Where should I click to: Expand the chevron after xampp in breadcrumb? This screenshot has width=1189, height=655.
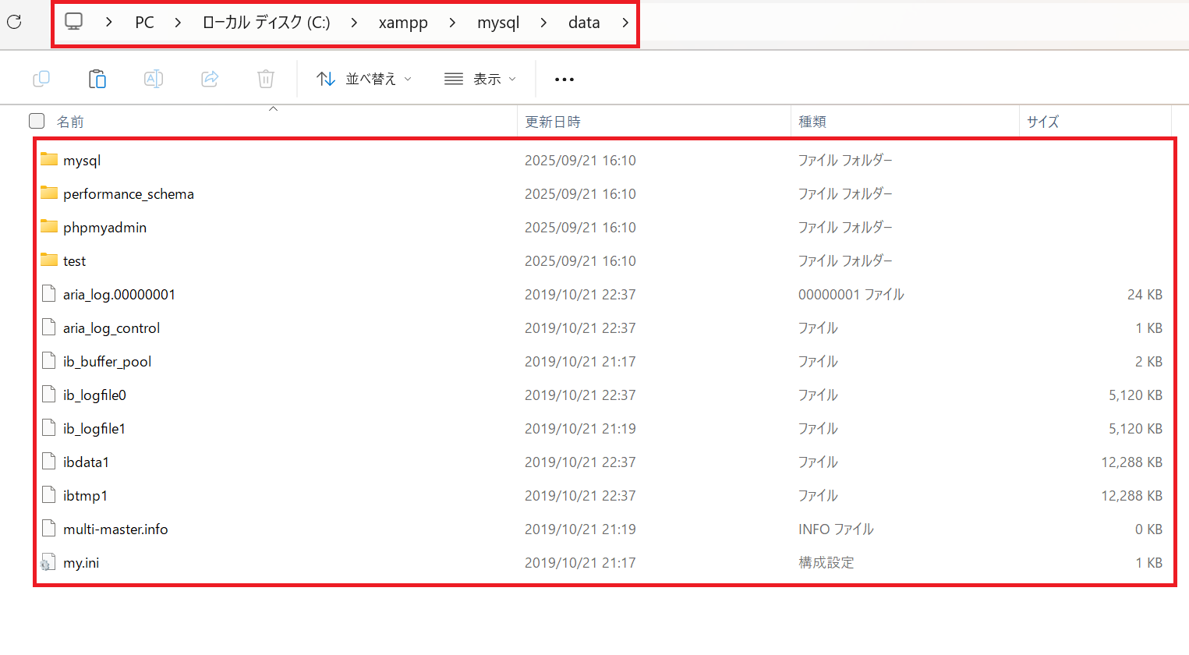coord(452,23)
